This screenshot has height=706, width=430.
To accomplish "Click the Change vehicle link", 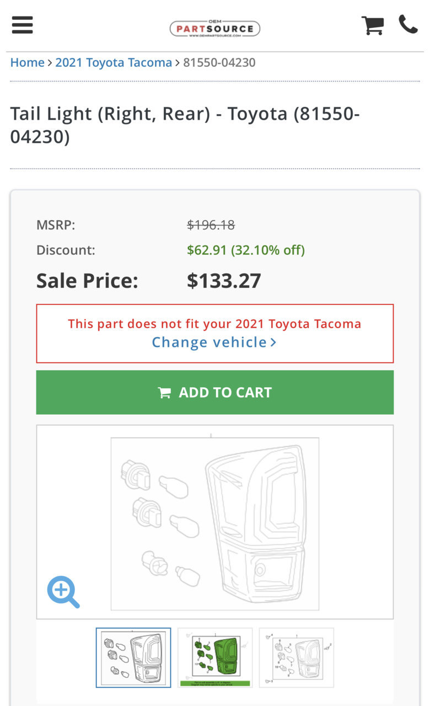I will [x=209, y=342].
